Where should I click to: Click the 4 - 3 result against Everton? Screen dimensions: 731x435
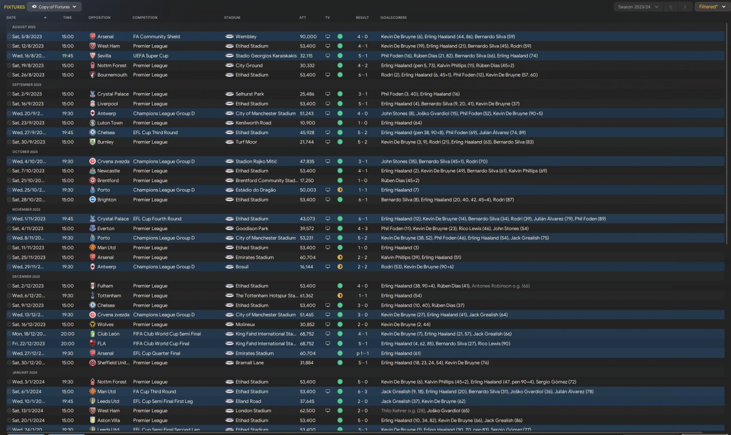363,228
